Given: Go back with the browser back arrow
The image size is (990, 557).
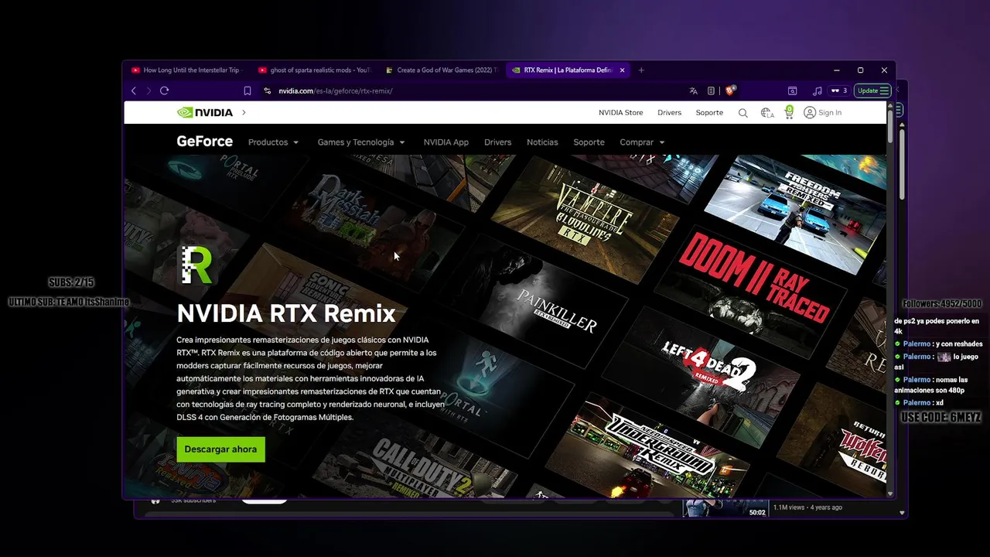Looking at the screenshot, I should pyautogui.click(x=134, y=91).
